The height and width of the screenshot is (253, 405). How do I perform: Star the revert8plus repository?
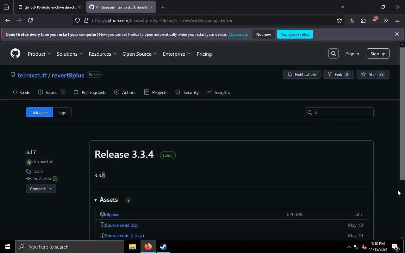pos(373,75)
